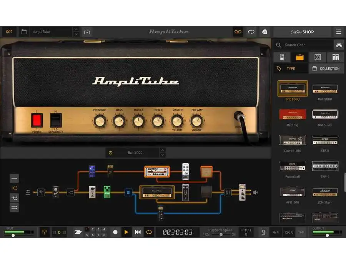The height and width of the screenshot is (264, 346).
Task: Click previous amp model down arrow
Action: (163, 155)
